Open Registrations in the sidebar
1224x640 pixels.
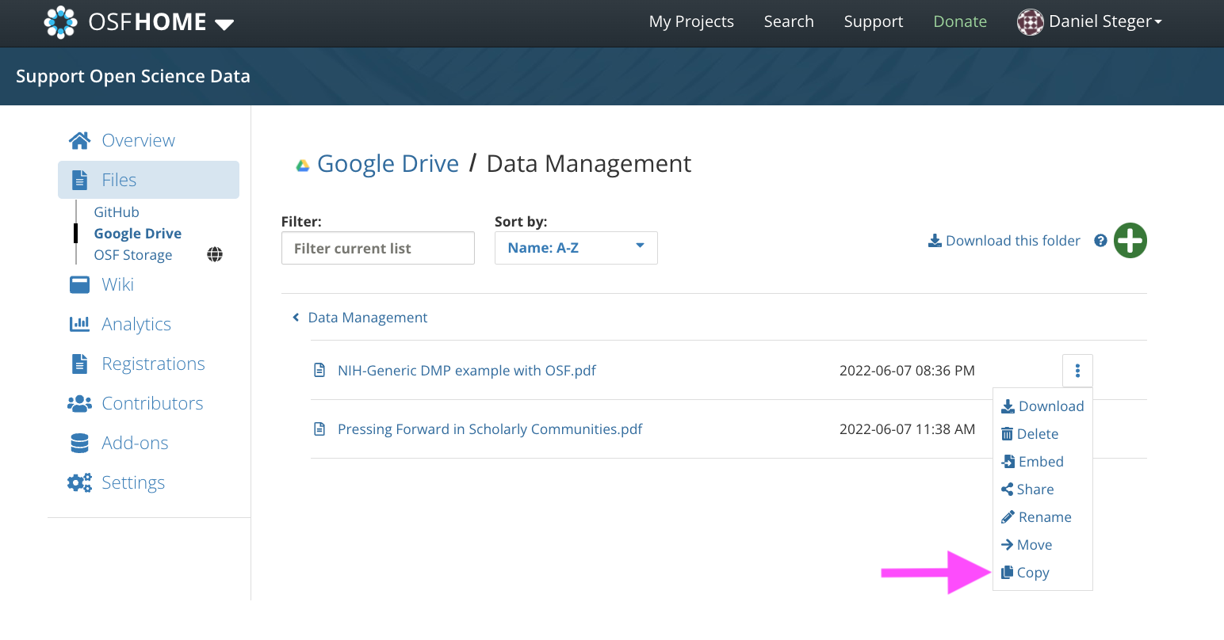153,364
